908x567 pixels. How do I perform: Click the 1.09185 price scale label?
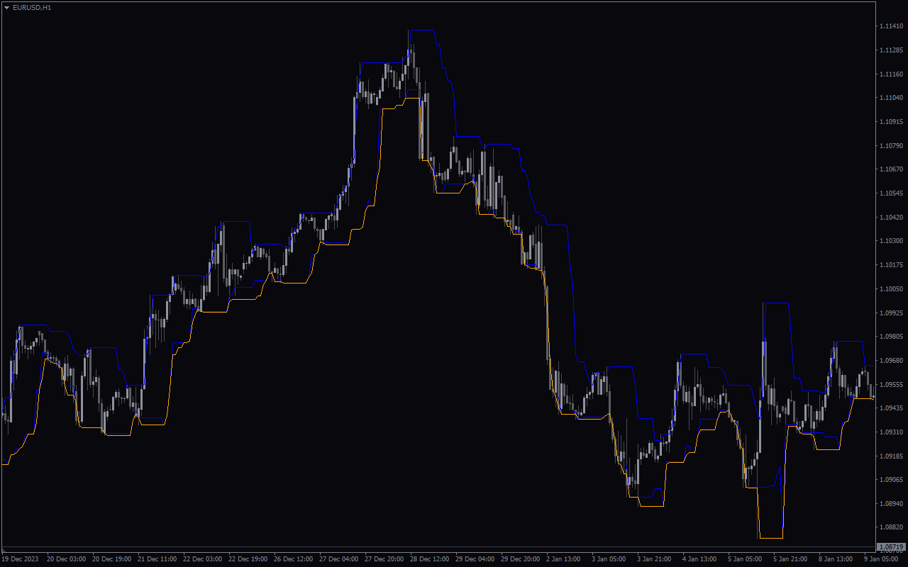point(891,456)
